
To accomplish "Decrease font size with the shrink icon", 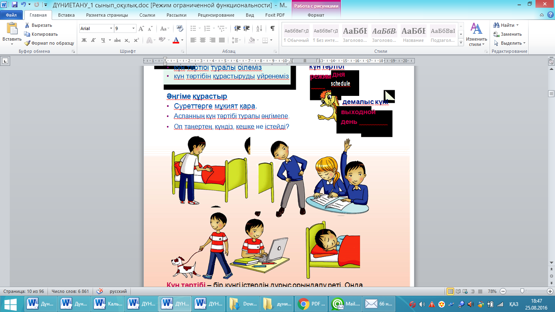I will coord(151,28).
